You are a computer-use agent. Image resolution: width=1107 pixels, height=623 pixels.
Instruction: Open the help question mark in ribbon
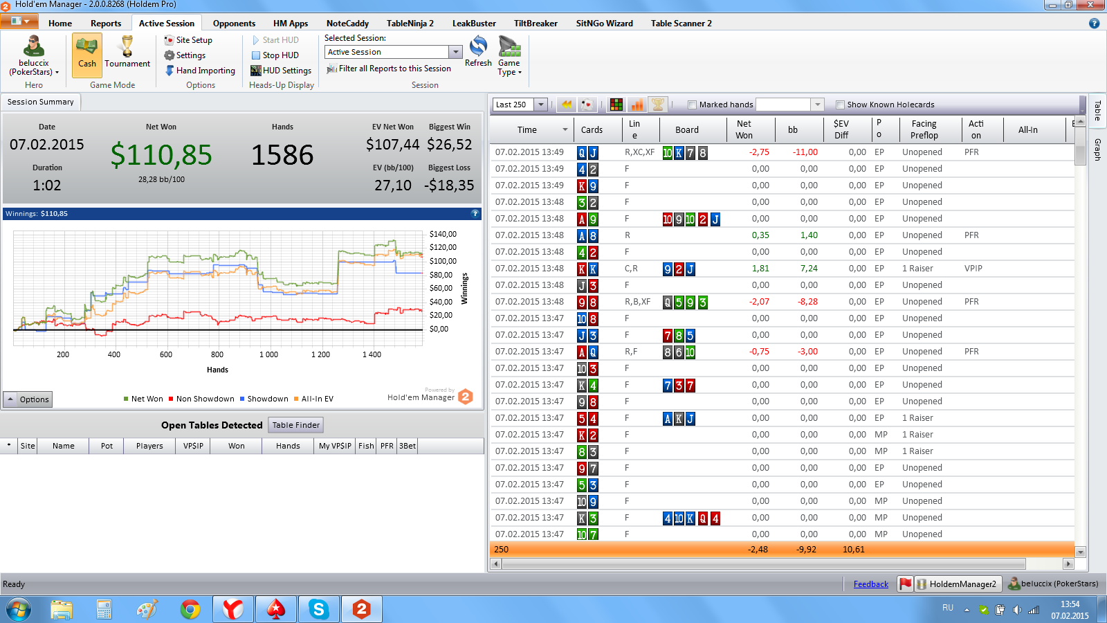pos(1094,24)
